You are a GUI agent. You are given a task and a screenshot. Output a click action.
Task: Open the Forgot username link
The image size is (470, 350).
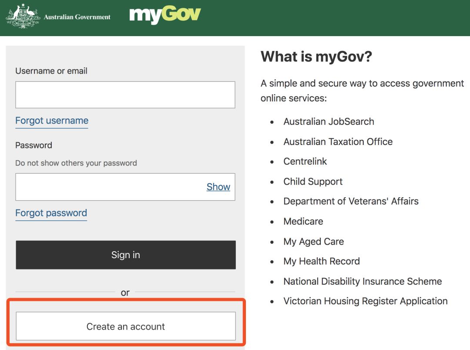pyautogui.click(x=51, y=121)
